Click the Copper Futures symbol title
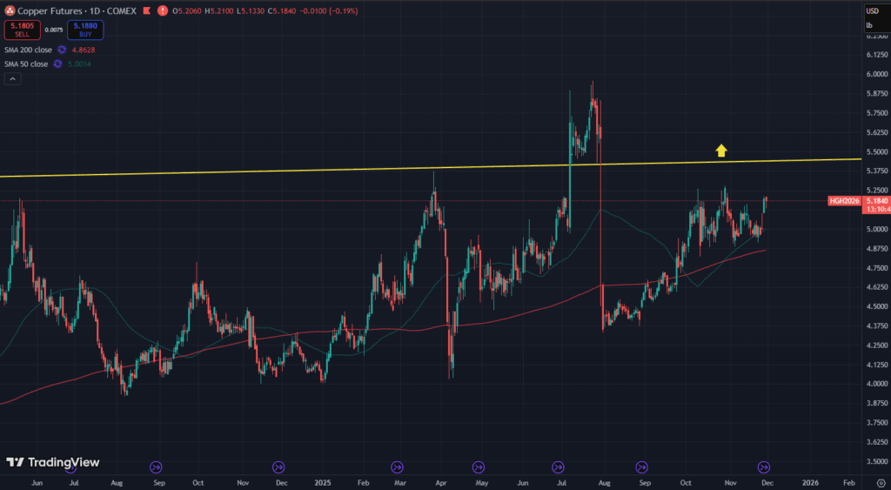 pos(51,11)
